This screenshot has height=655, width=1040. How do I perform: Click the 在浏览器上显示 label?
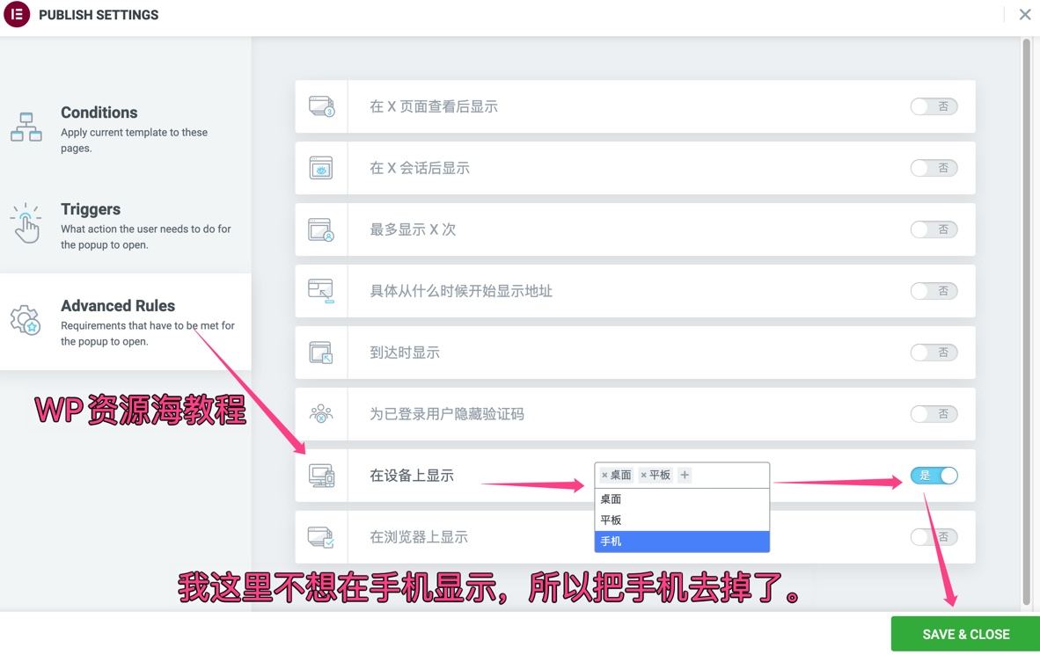pos(419,538)
